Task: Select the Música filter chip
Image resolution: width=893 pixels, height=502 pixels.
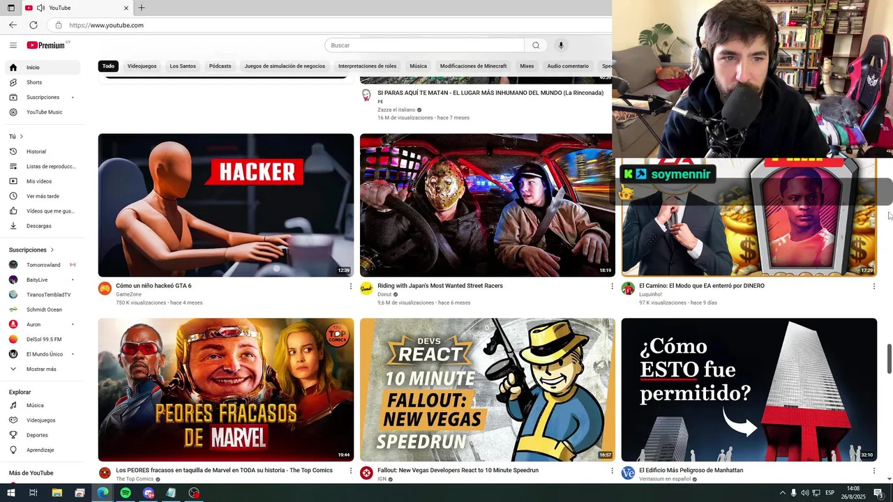Action: pyautogui.click(x=418, y=66)
